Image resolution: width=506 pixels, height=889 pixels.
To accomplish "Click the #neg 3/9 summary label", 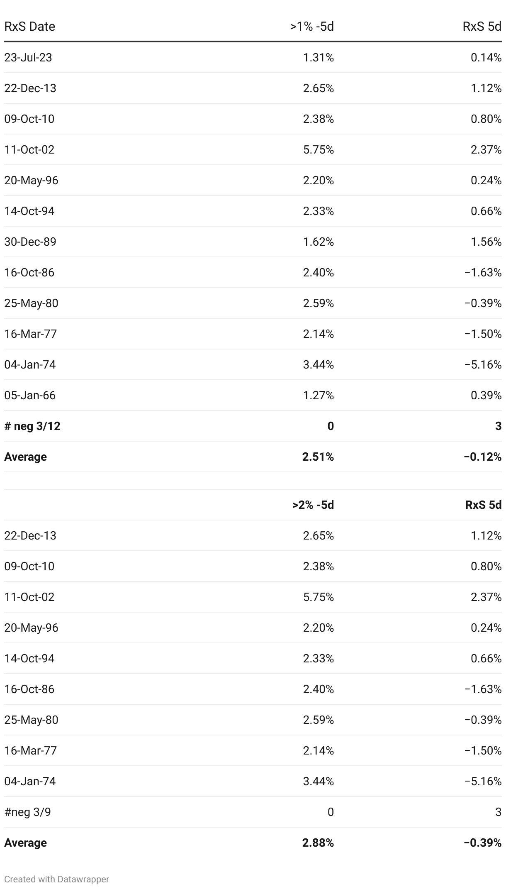I will pyautogui.click(x=27, y=812).
